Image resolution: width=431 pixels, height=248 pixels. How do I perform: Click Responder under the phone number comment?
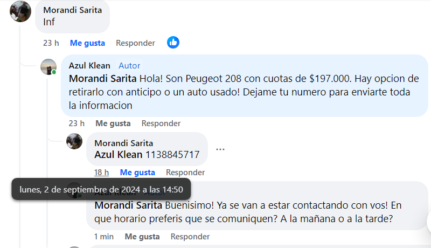[185, 173]
